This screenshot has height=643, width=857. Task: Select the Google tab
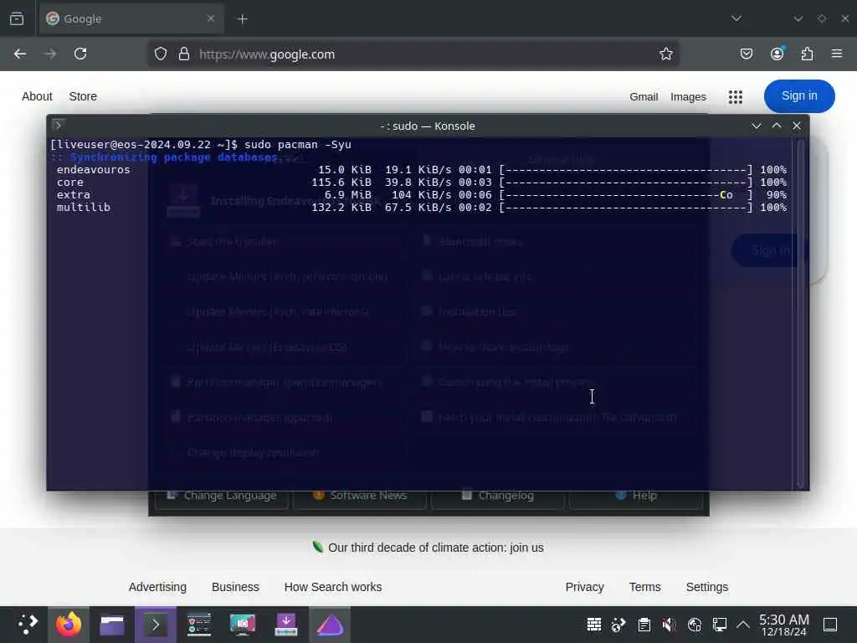[x=131, y=18]
